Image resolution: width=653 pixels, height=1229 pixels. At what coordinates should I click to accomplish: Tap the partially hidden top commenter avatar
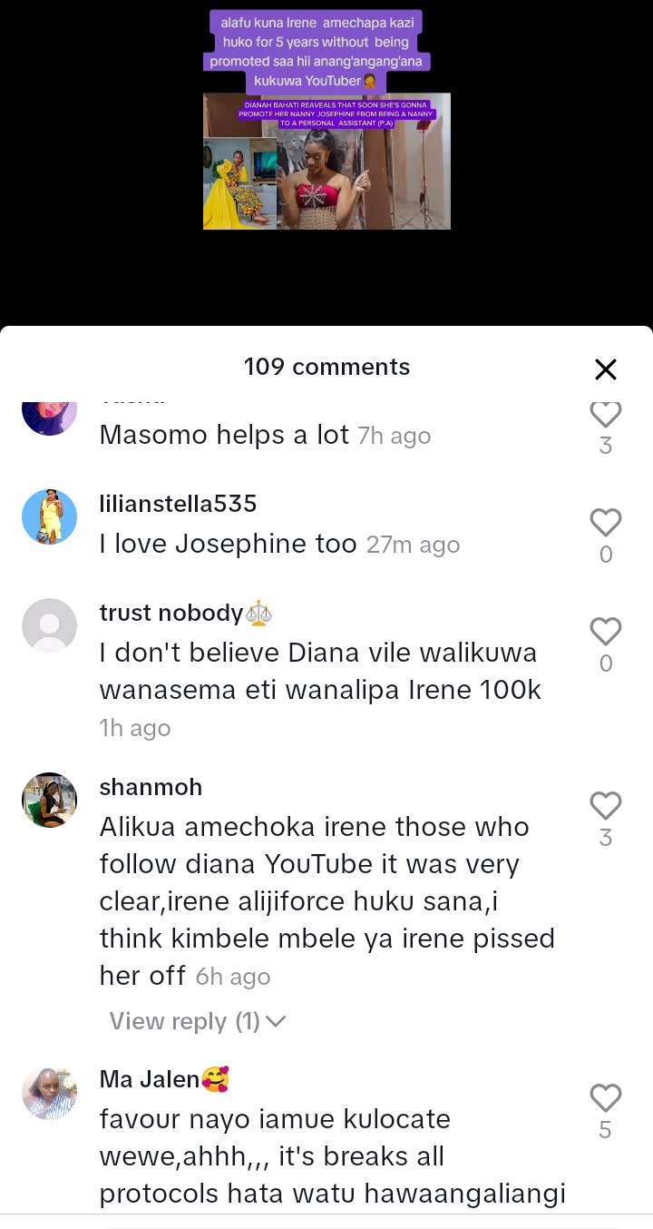[x=49, y=418]
